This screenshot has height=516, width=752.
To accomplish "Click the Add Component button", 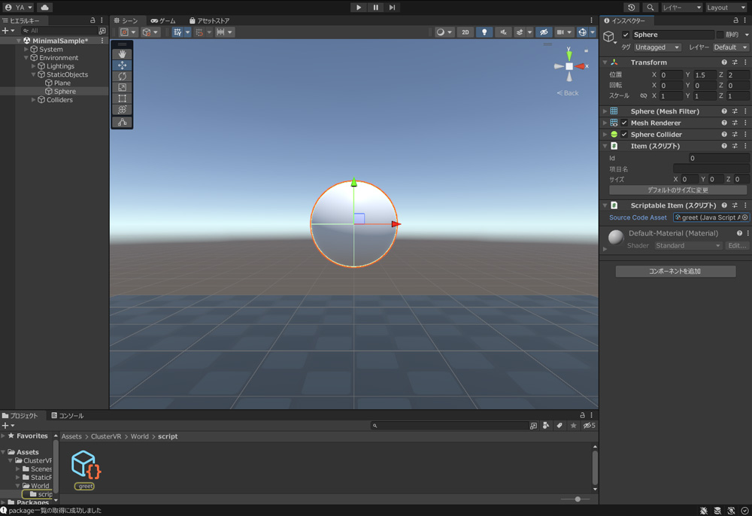I will point(675,272).
